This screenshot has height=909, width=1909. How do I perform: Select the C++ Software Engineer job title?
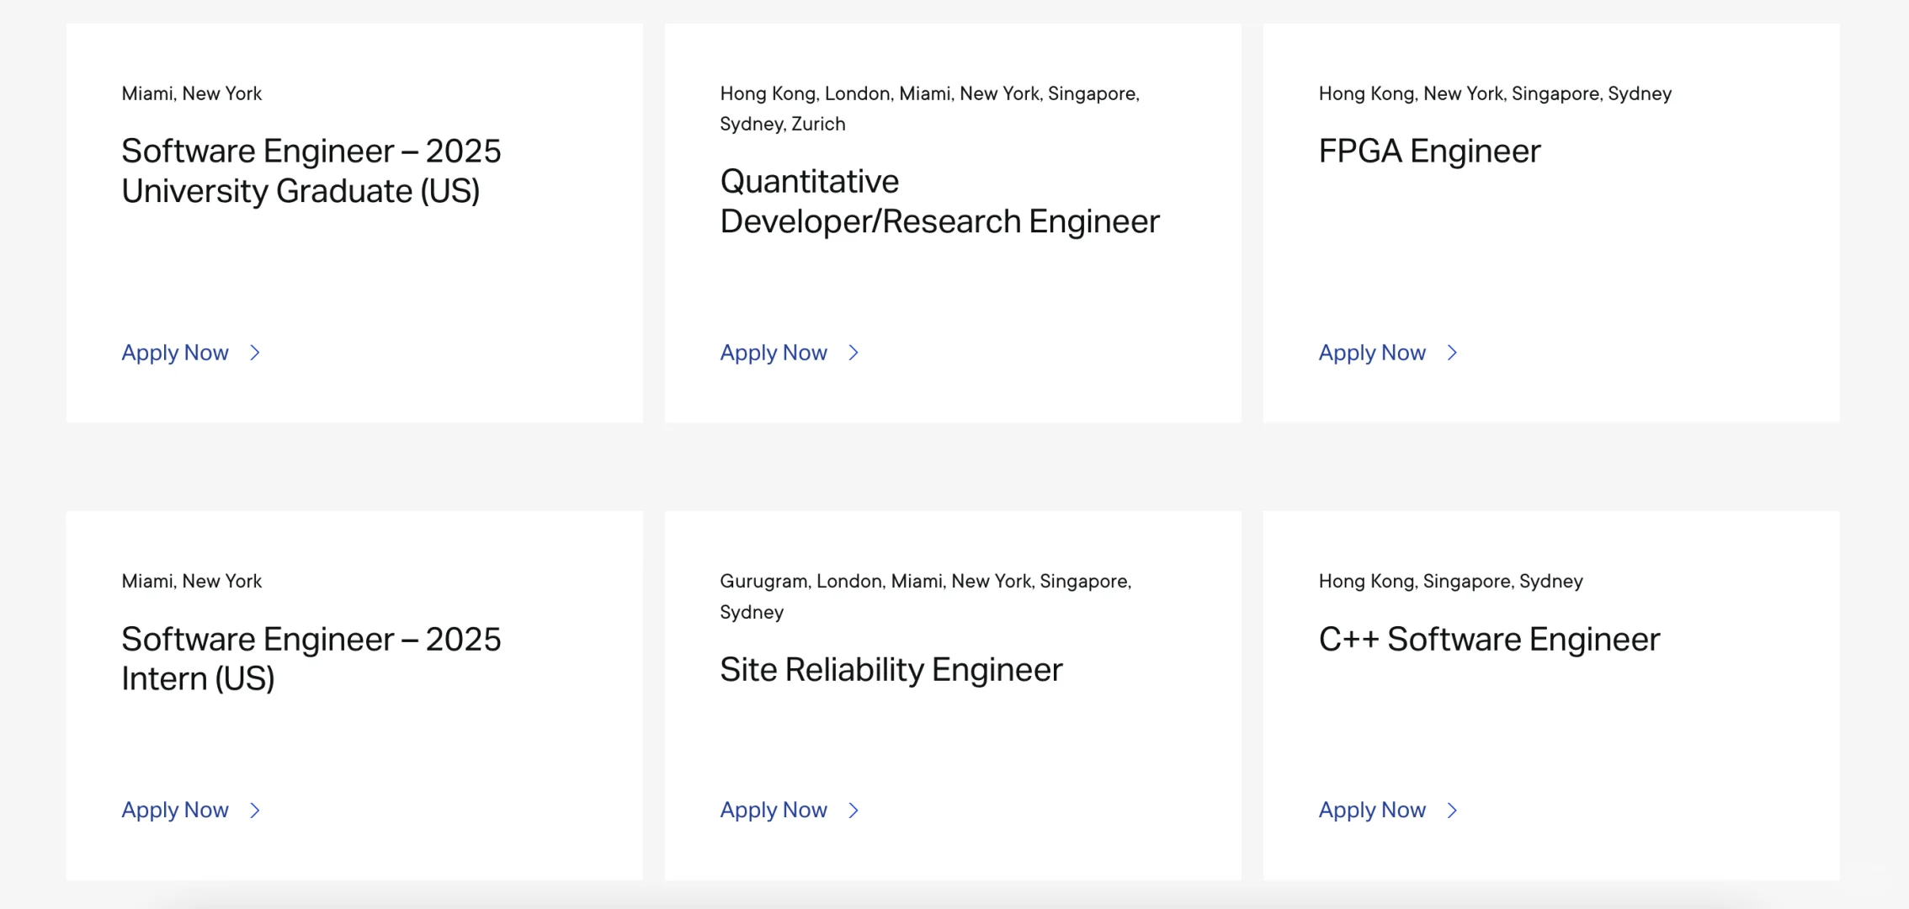[1489, 640]
